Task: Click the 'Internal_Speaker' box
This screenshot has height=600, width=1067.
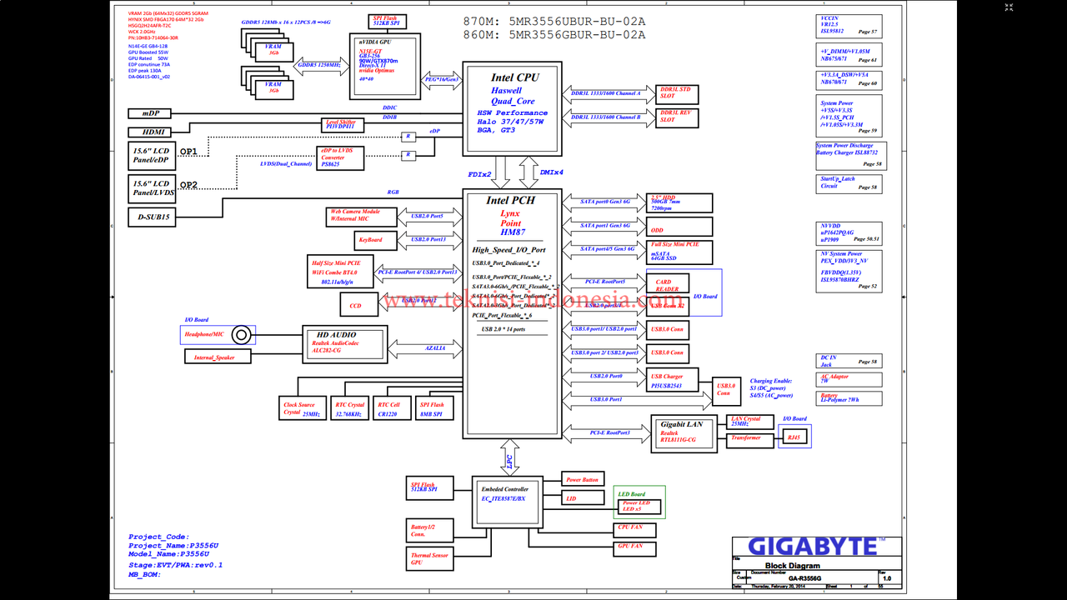Action: (x=217, y=357)
